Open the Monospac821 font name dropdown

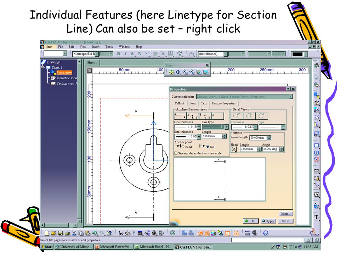point(97,54)
